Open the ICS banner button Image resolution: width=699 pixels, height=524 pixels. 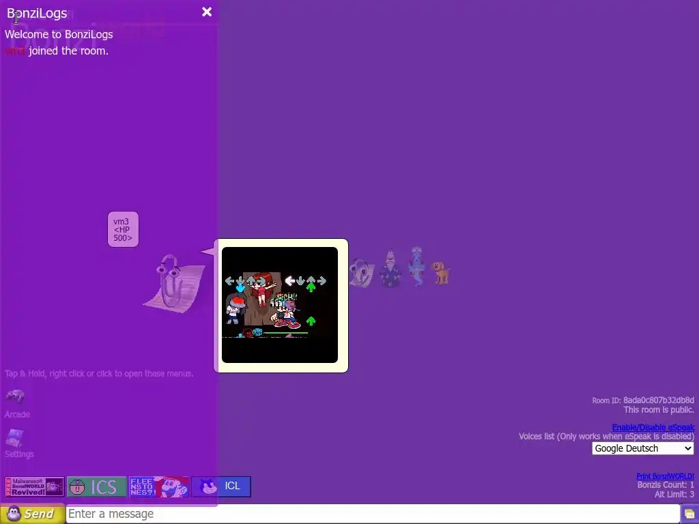point(97,486)
